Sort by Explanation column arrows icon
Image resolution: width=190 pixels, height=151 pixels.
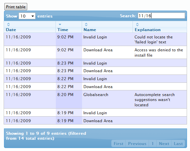point(137,25)
